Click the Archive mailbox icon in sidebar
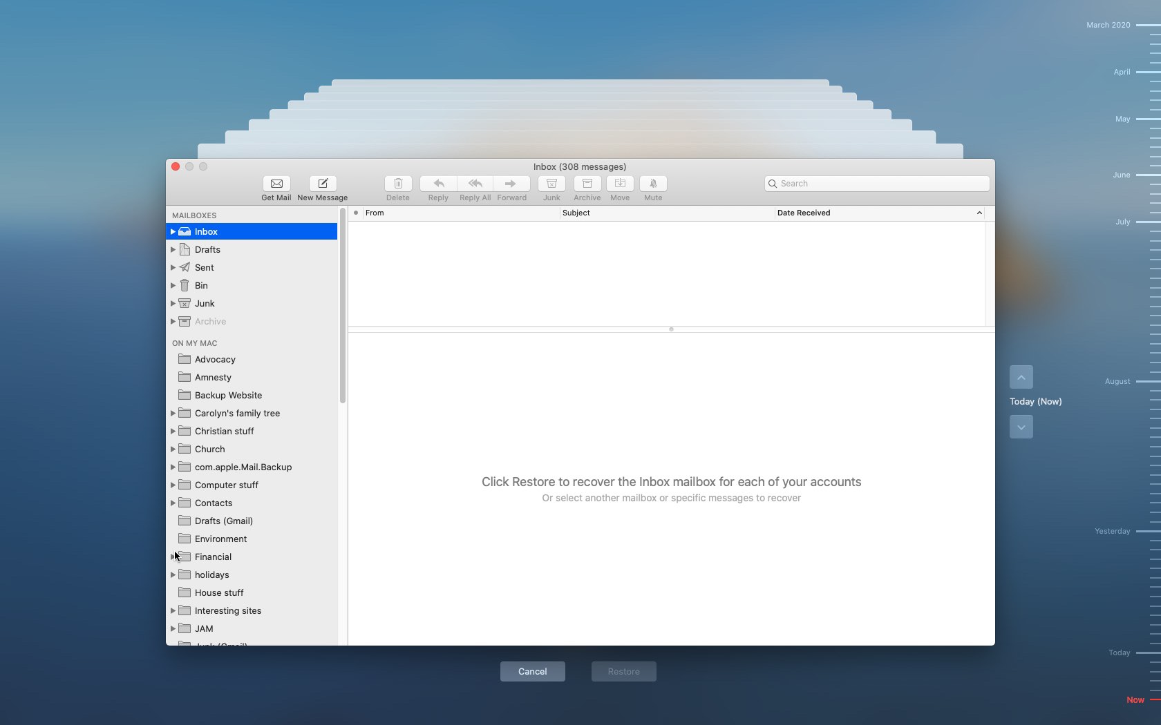Screen dimensions: 1161x725 [185, 321]
